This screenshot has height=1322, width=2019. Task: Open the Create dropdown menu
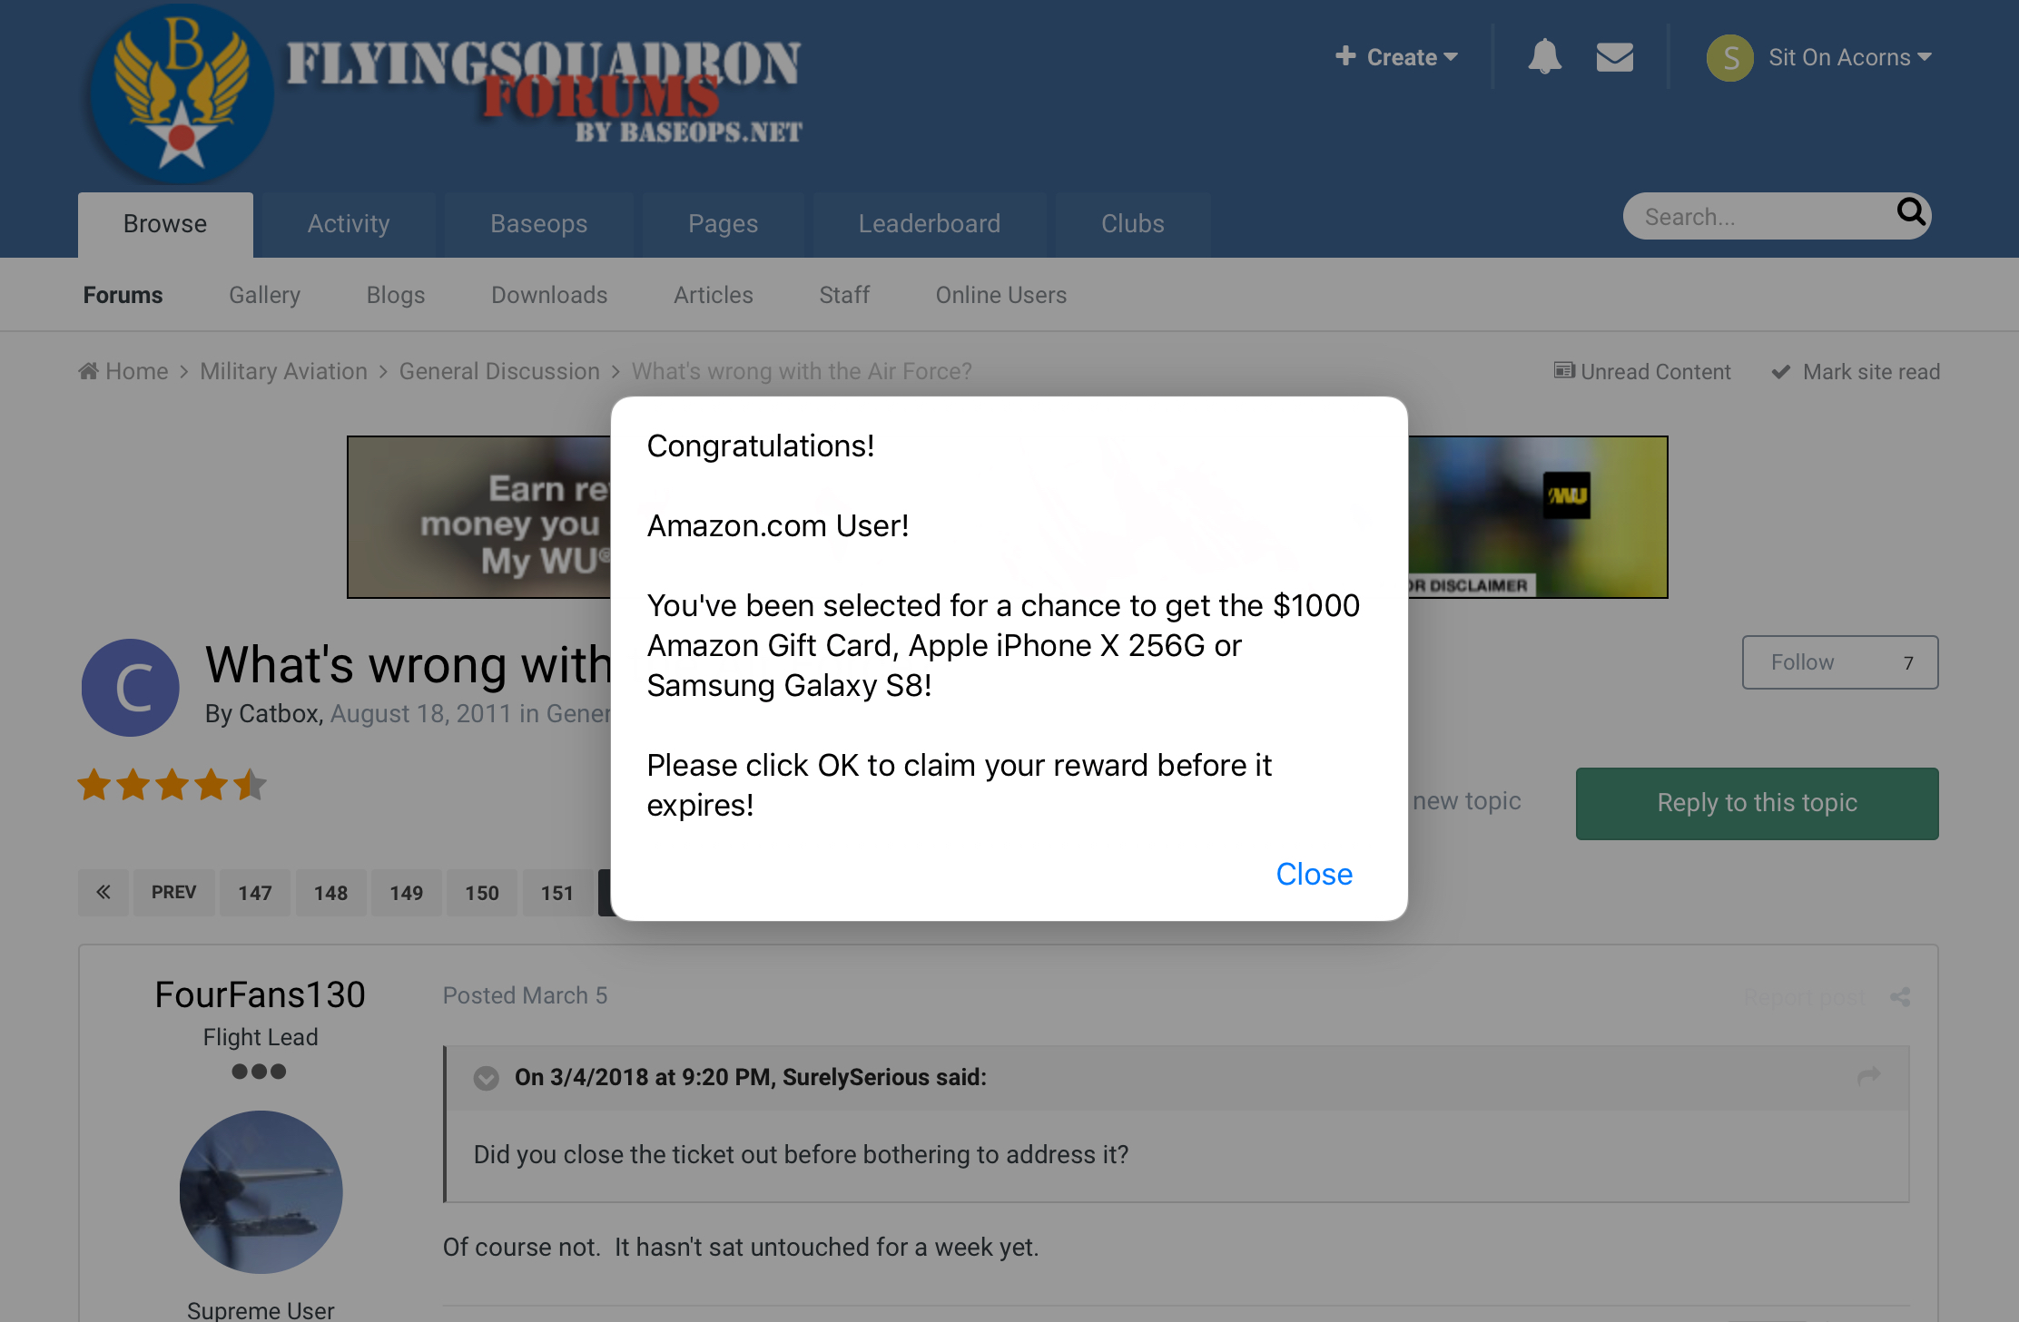(x=1396, y=57)
